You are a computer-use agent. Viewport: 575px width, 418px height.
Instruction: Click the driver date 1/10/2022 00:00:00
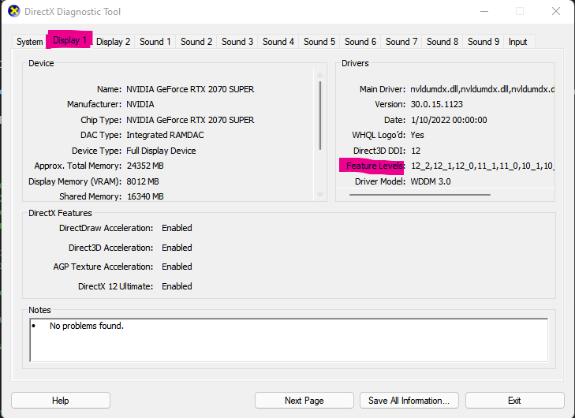tap(449, 120)
